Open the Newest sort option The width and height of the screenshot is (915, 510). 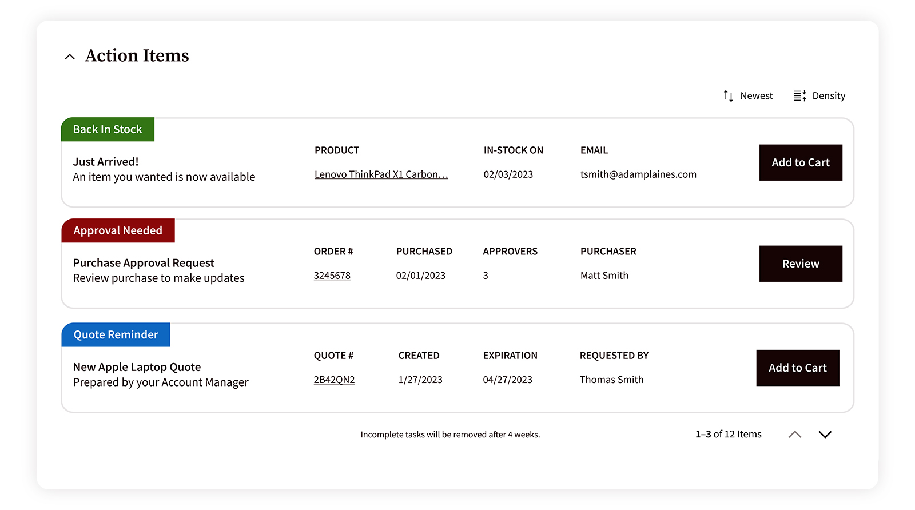[756, 96]
